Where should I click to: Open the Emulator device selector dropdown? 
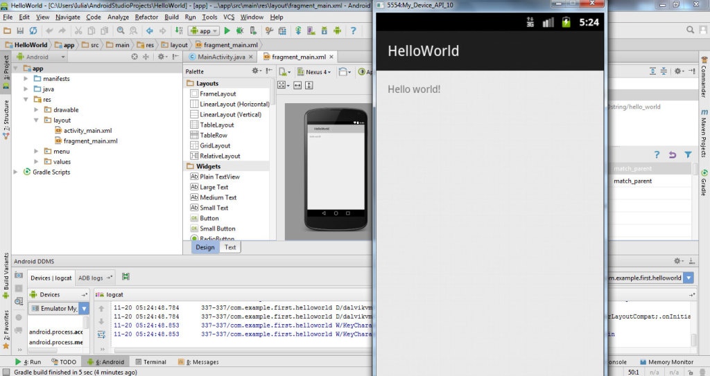click(x=59, y=309)
